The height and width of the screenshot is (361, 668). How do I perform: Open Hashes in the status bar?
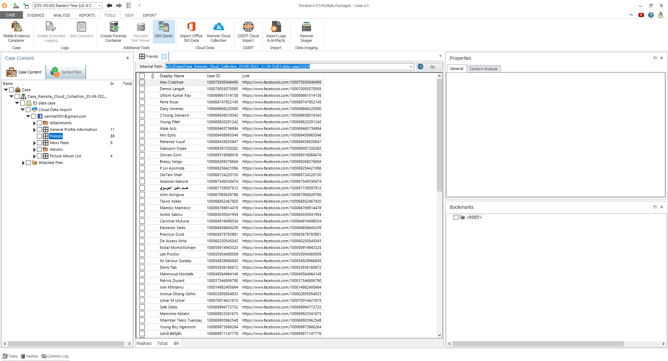pos(30,356)
